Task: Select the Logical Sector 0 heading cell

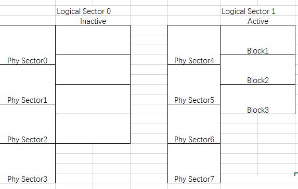Action: click(x=84, y=11)
